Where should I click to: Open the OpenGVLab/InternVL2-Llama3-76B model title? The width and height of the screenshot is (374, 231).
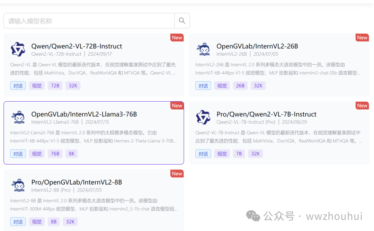[84, 114]
